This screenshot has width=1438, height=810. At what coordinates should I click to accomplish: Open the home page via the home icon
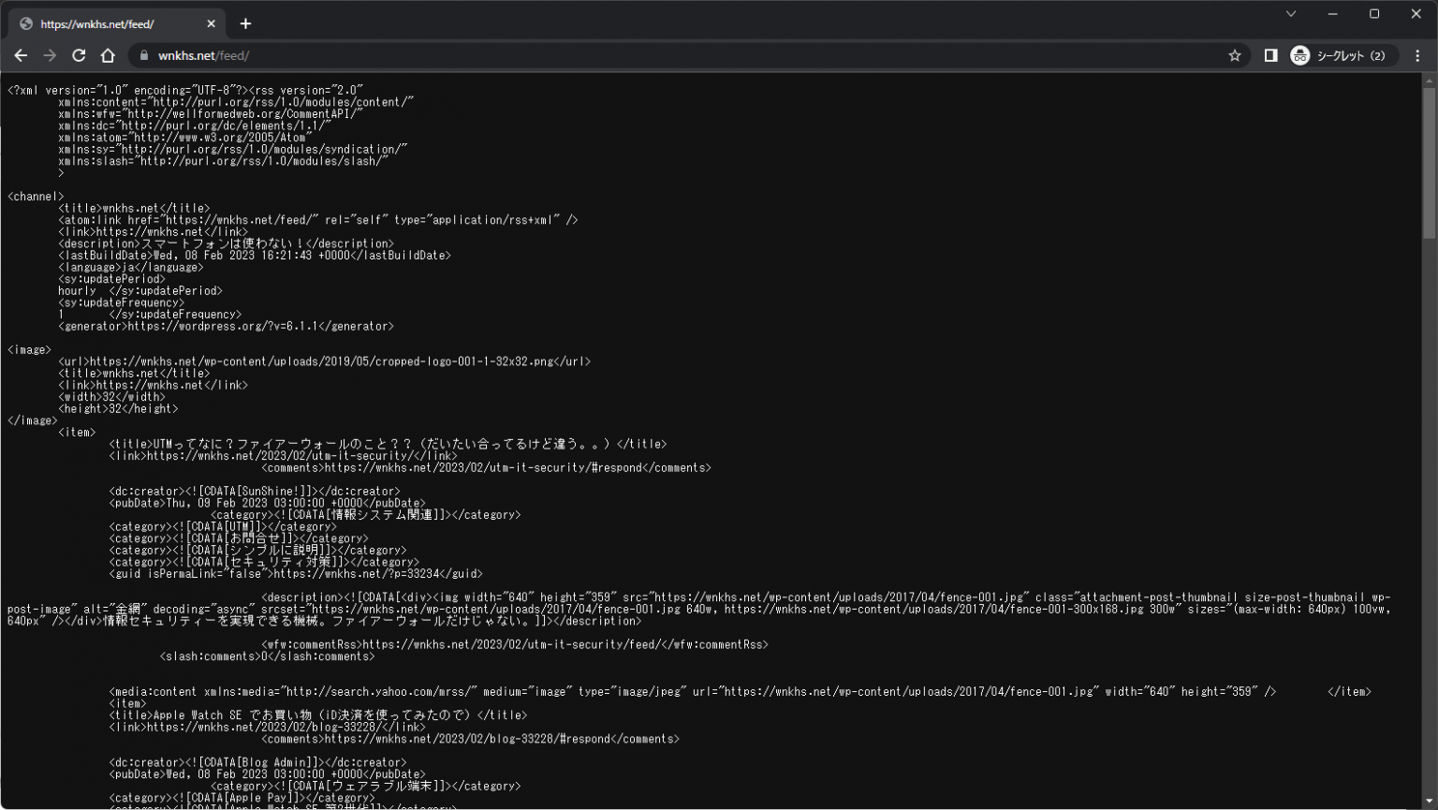[x=108, y=55]
